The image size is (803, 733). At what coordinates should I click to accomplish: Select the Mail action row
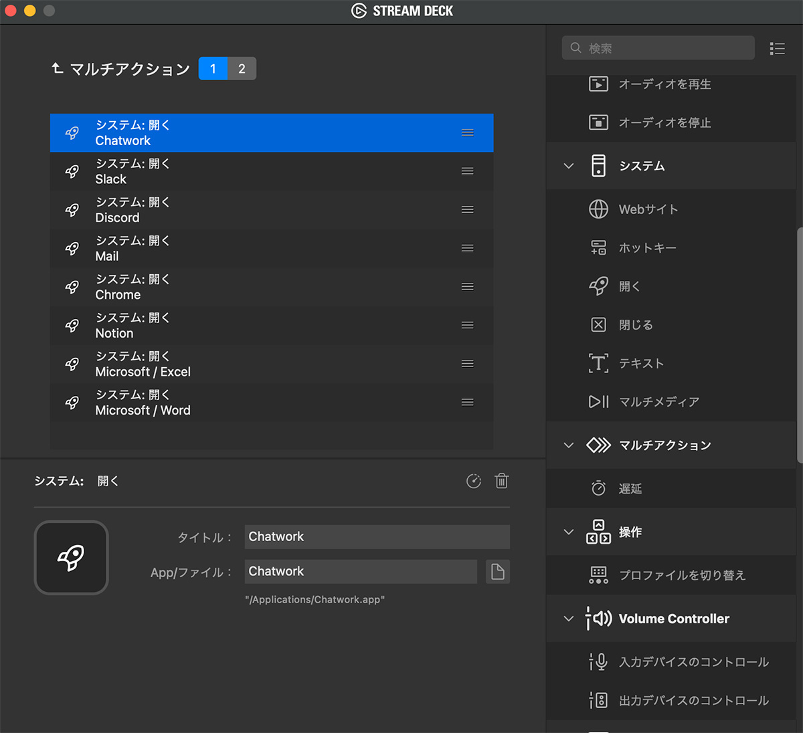pyautogui.click(x=272, y=248)
